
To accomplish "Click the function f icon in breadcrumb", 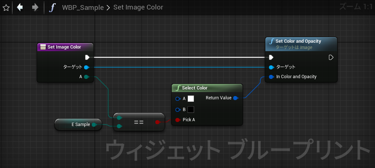I will (52, 7).
